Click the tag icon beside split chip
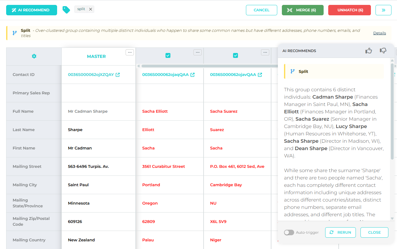The image size is (397, 249). 66,10
